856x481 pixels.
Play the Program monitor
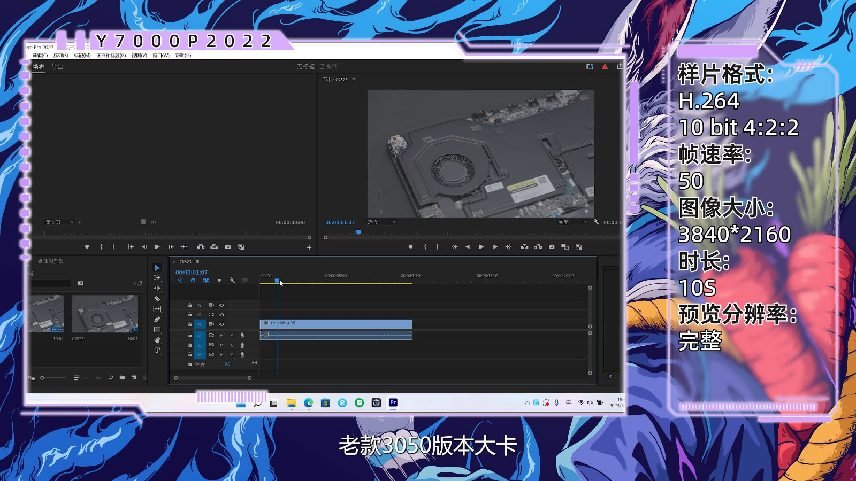481,247
